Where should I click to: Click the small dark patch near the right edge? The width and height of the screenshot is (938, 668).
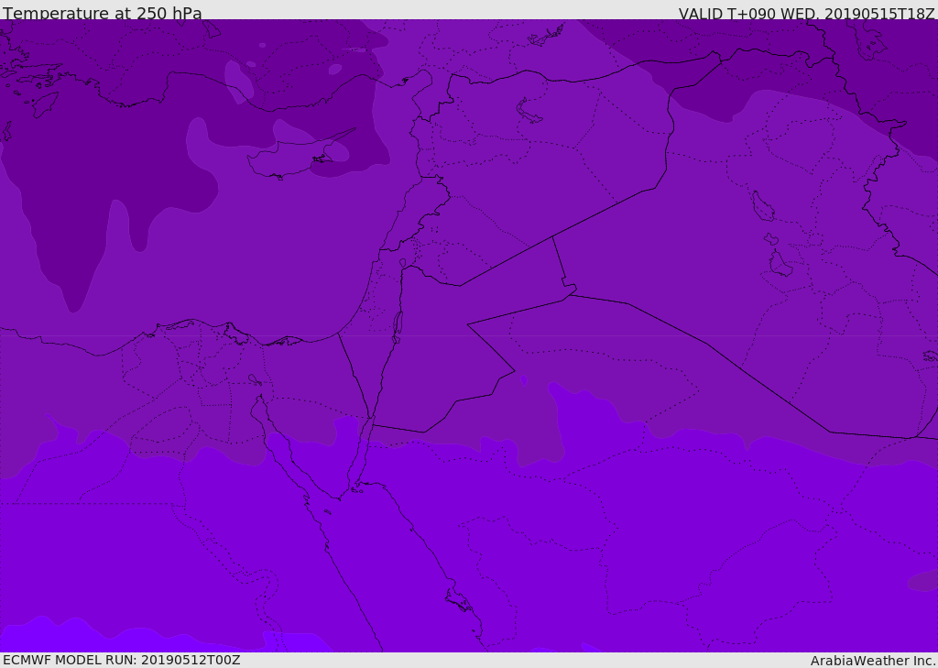[923, 581]
